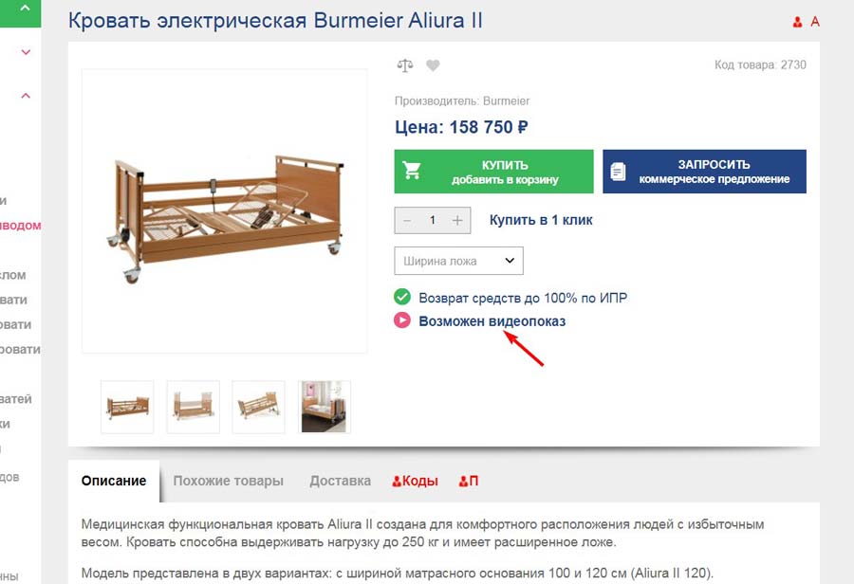854x584 pixels.
Task: Click the pink video play icon
Action: coord(402,320)
